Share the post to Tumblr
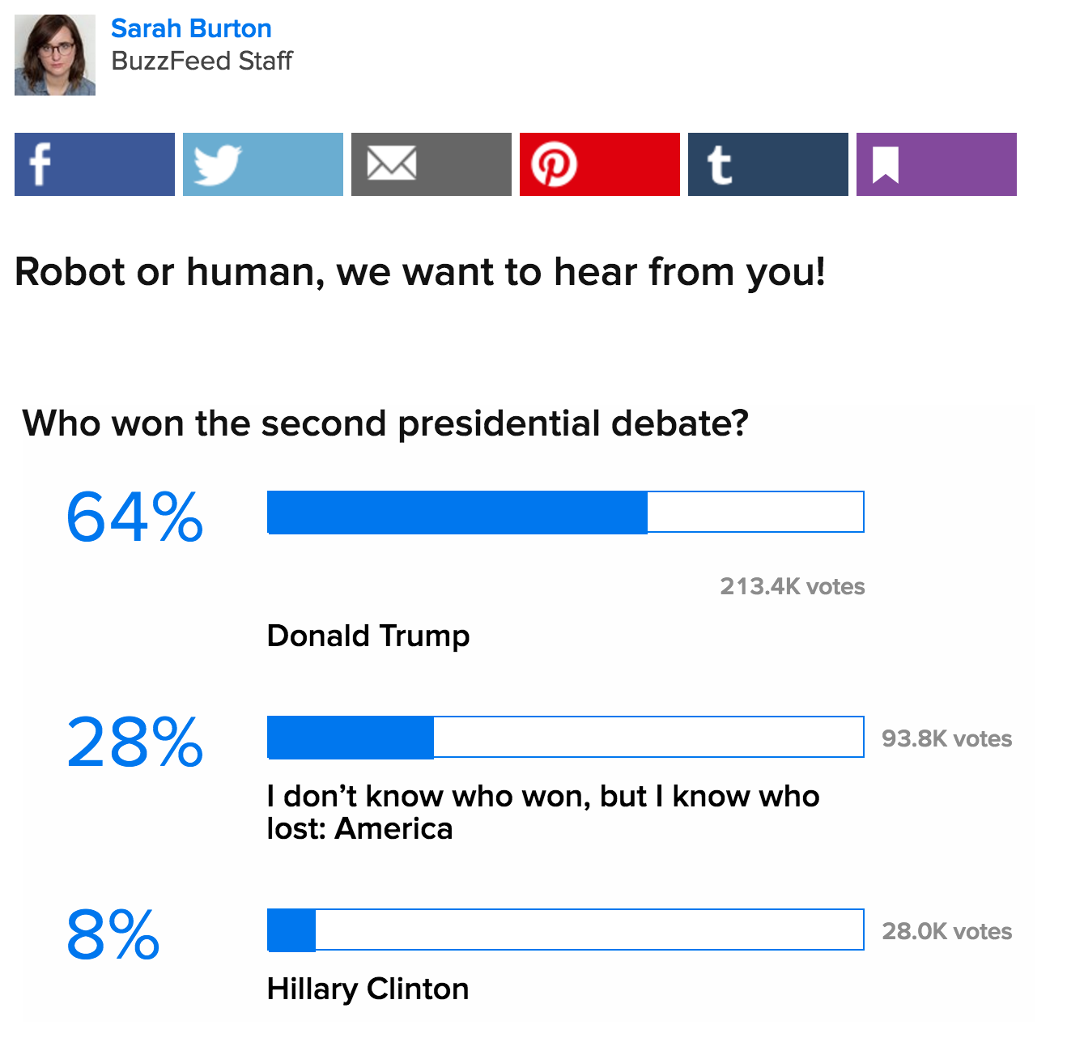1067x1038 pixels. (x=767, y=164)
